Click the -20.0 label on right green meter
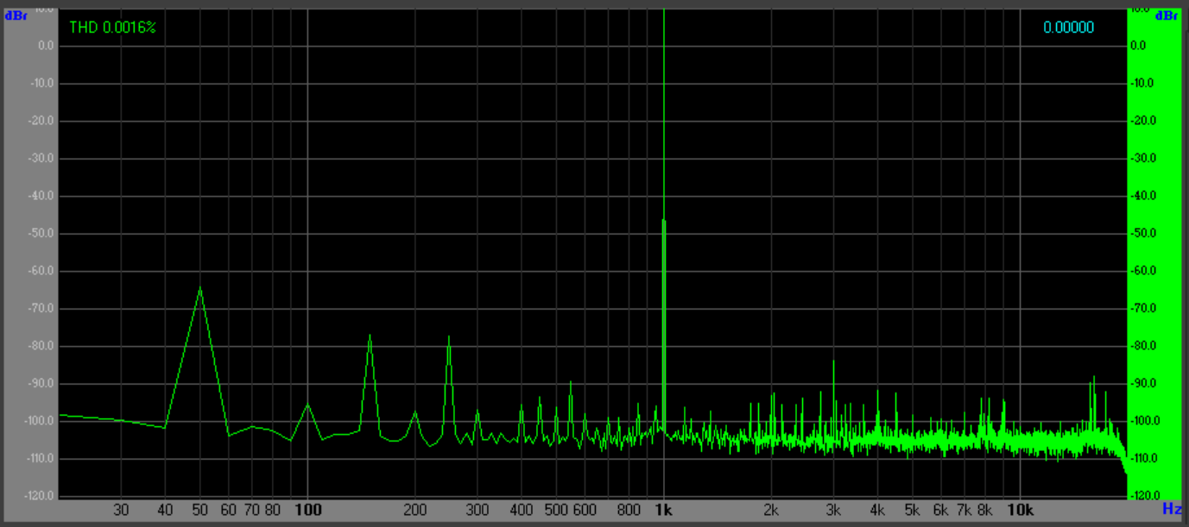This screenshot has height=527, width=1189. 1143,121
